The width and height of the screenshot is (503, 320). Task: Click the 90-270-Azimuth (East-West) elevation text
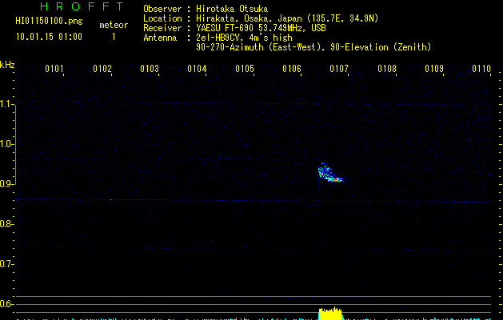(x=313, y=47)
